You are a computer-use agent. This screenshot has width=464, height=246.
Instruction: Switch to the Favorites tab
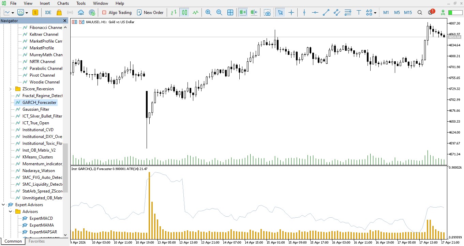pyautogui.click(x=36, y=241)
